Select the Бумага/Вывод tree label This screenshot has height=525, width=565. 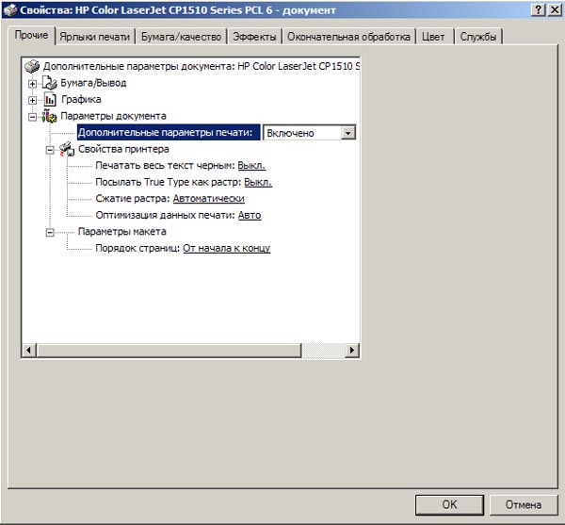(x=93, y=83)
